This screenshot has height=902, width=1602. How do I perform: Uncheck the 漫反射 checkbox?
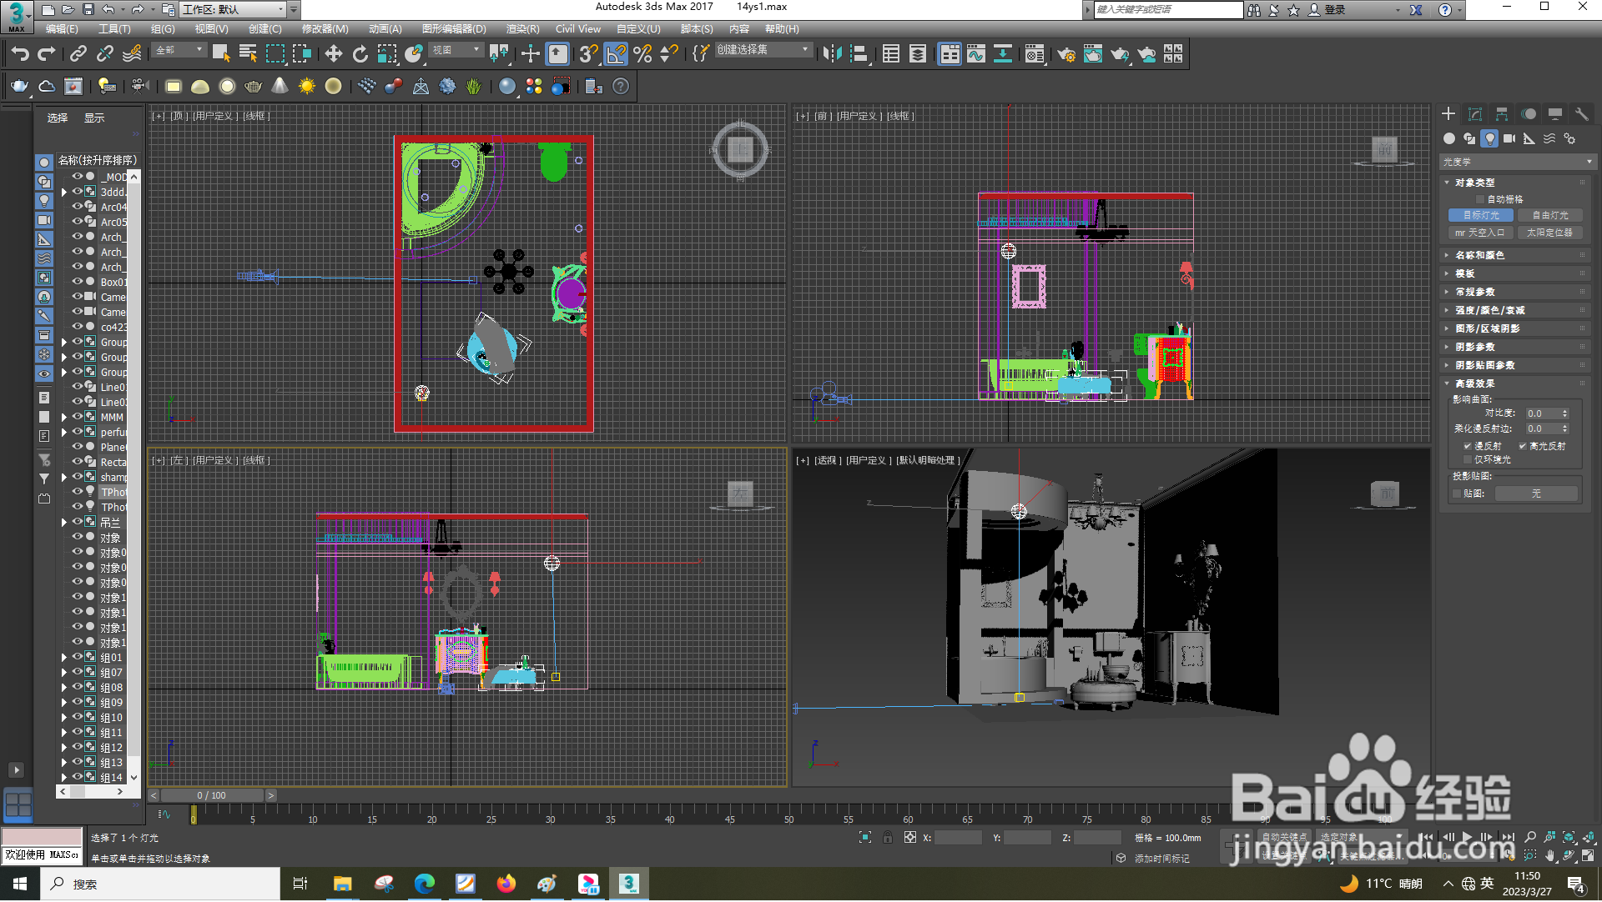coord(1468,447)
